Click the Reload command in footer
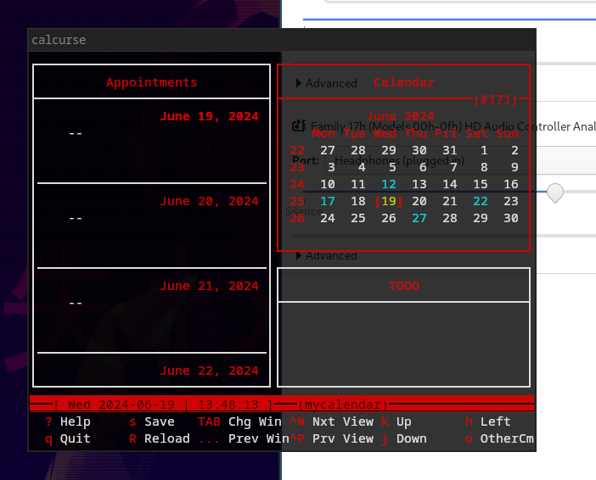596x480 pixels. (x=166, y=438)
